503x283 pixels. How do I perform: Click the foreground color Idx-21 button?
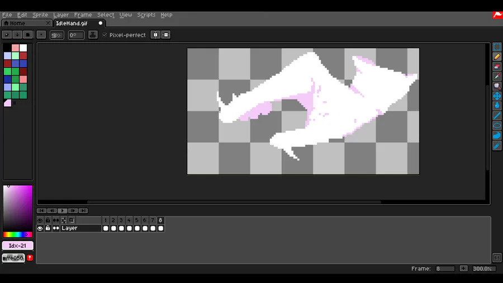pos(17,246)
